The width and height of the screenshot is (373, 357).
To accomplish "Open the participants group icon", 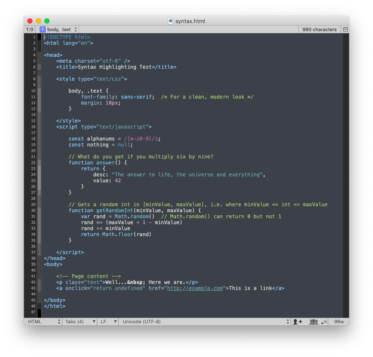I will [x=313, y=322].
